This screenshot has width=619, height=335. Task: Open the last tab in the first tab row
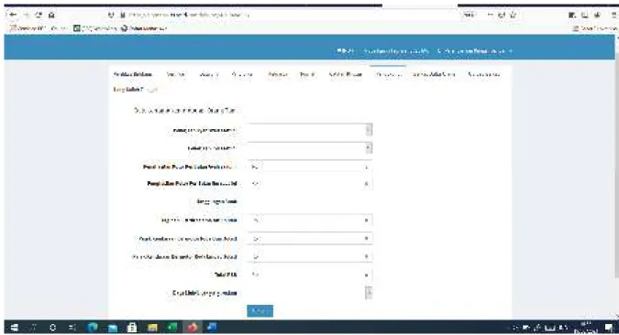point(484,74)
